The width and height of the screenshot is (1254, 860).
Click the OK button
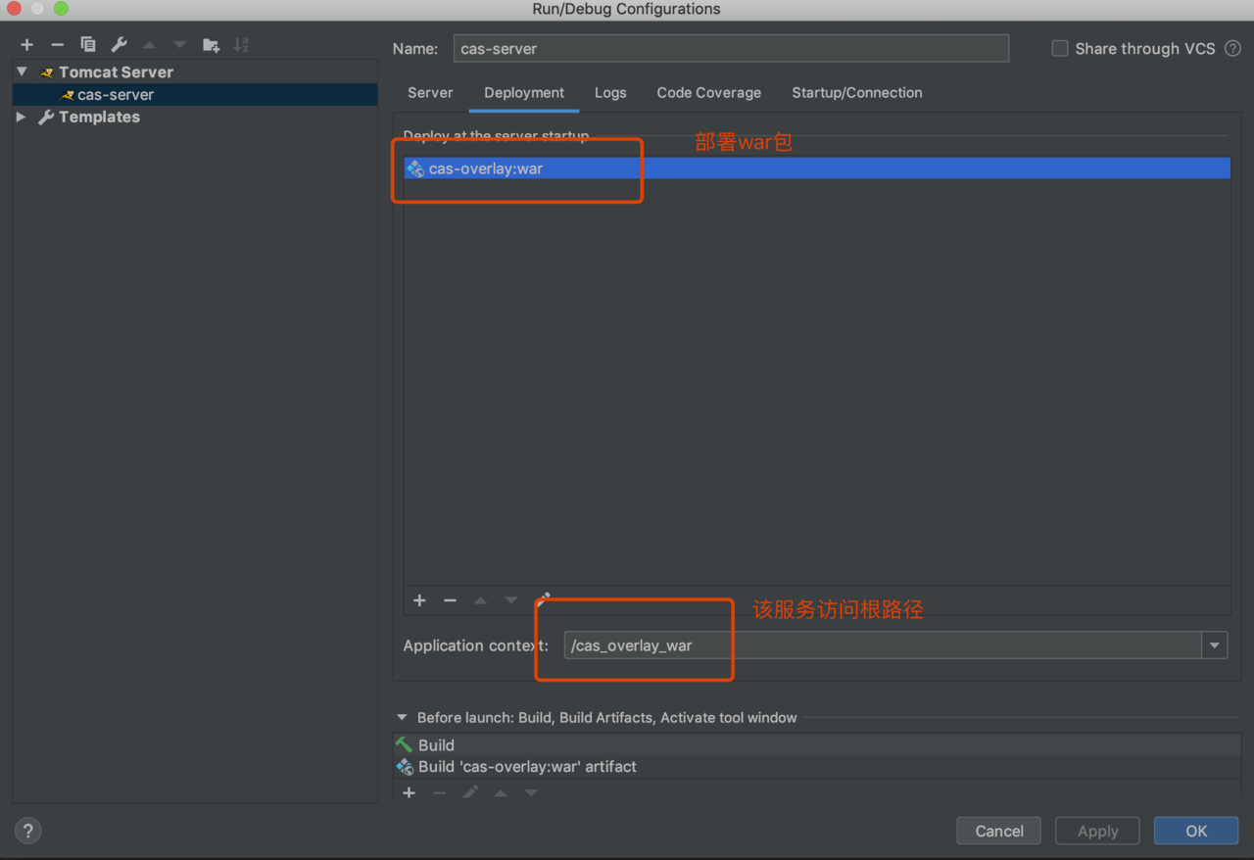[x=1195, y=831]
